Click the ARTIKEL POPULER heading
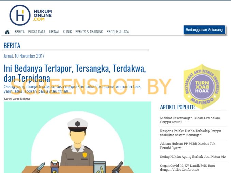Screen dimensions: 231x173 178,107
